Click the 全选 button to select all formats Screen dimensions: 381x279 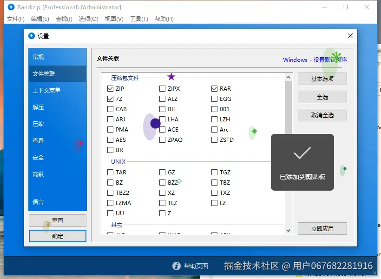pyautogui.click(x=322, y=97)
